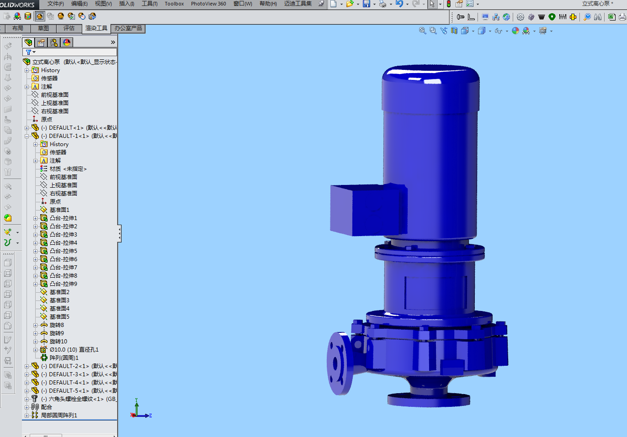Toggle the menu bar pin icon

321,4
